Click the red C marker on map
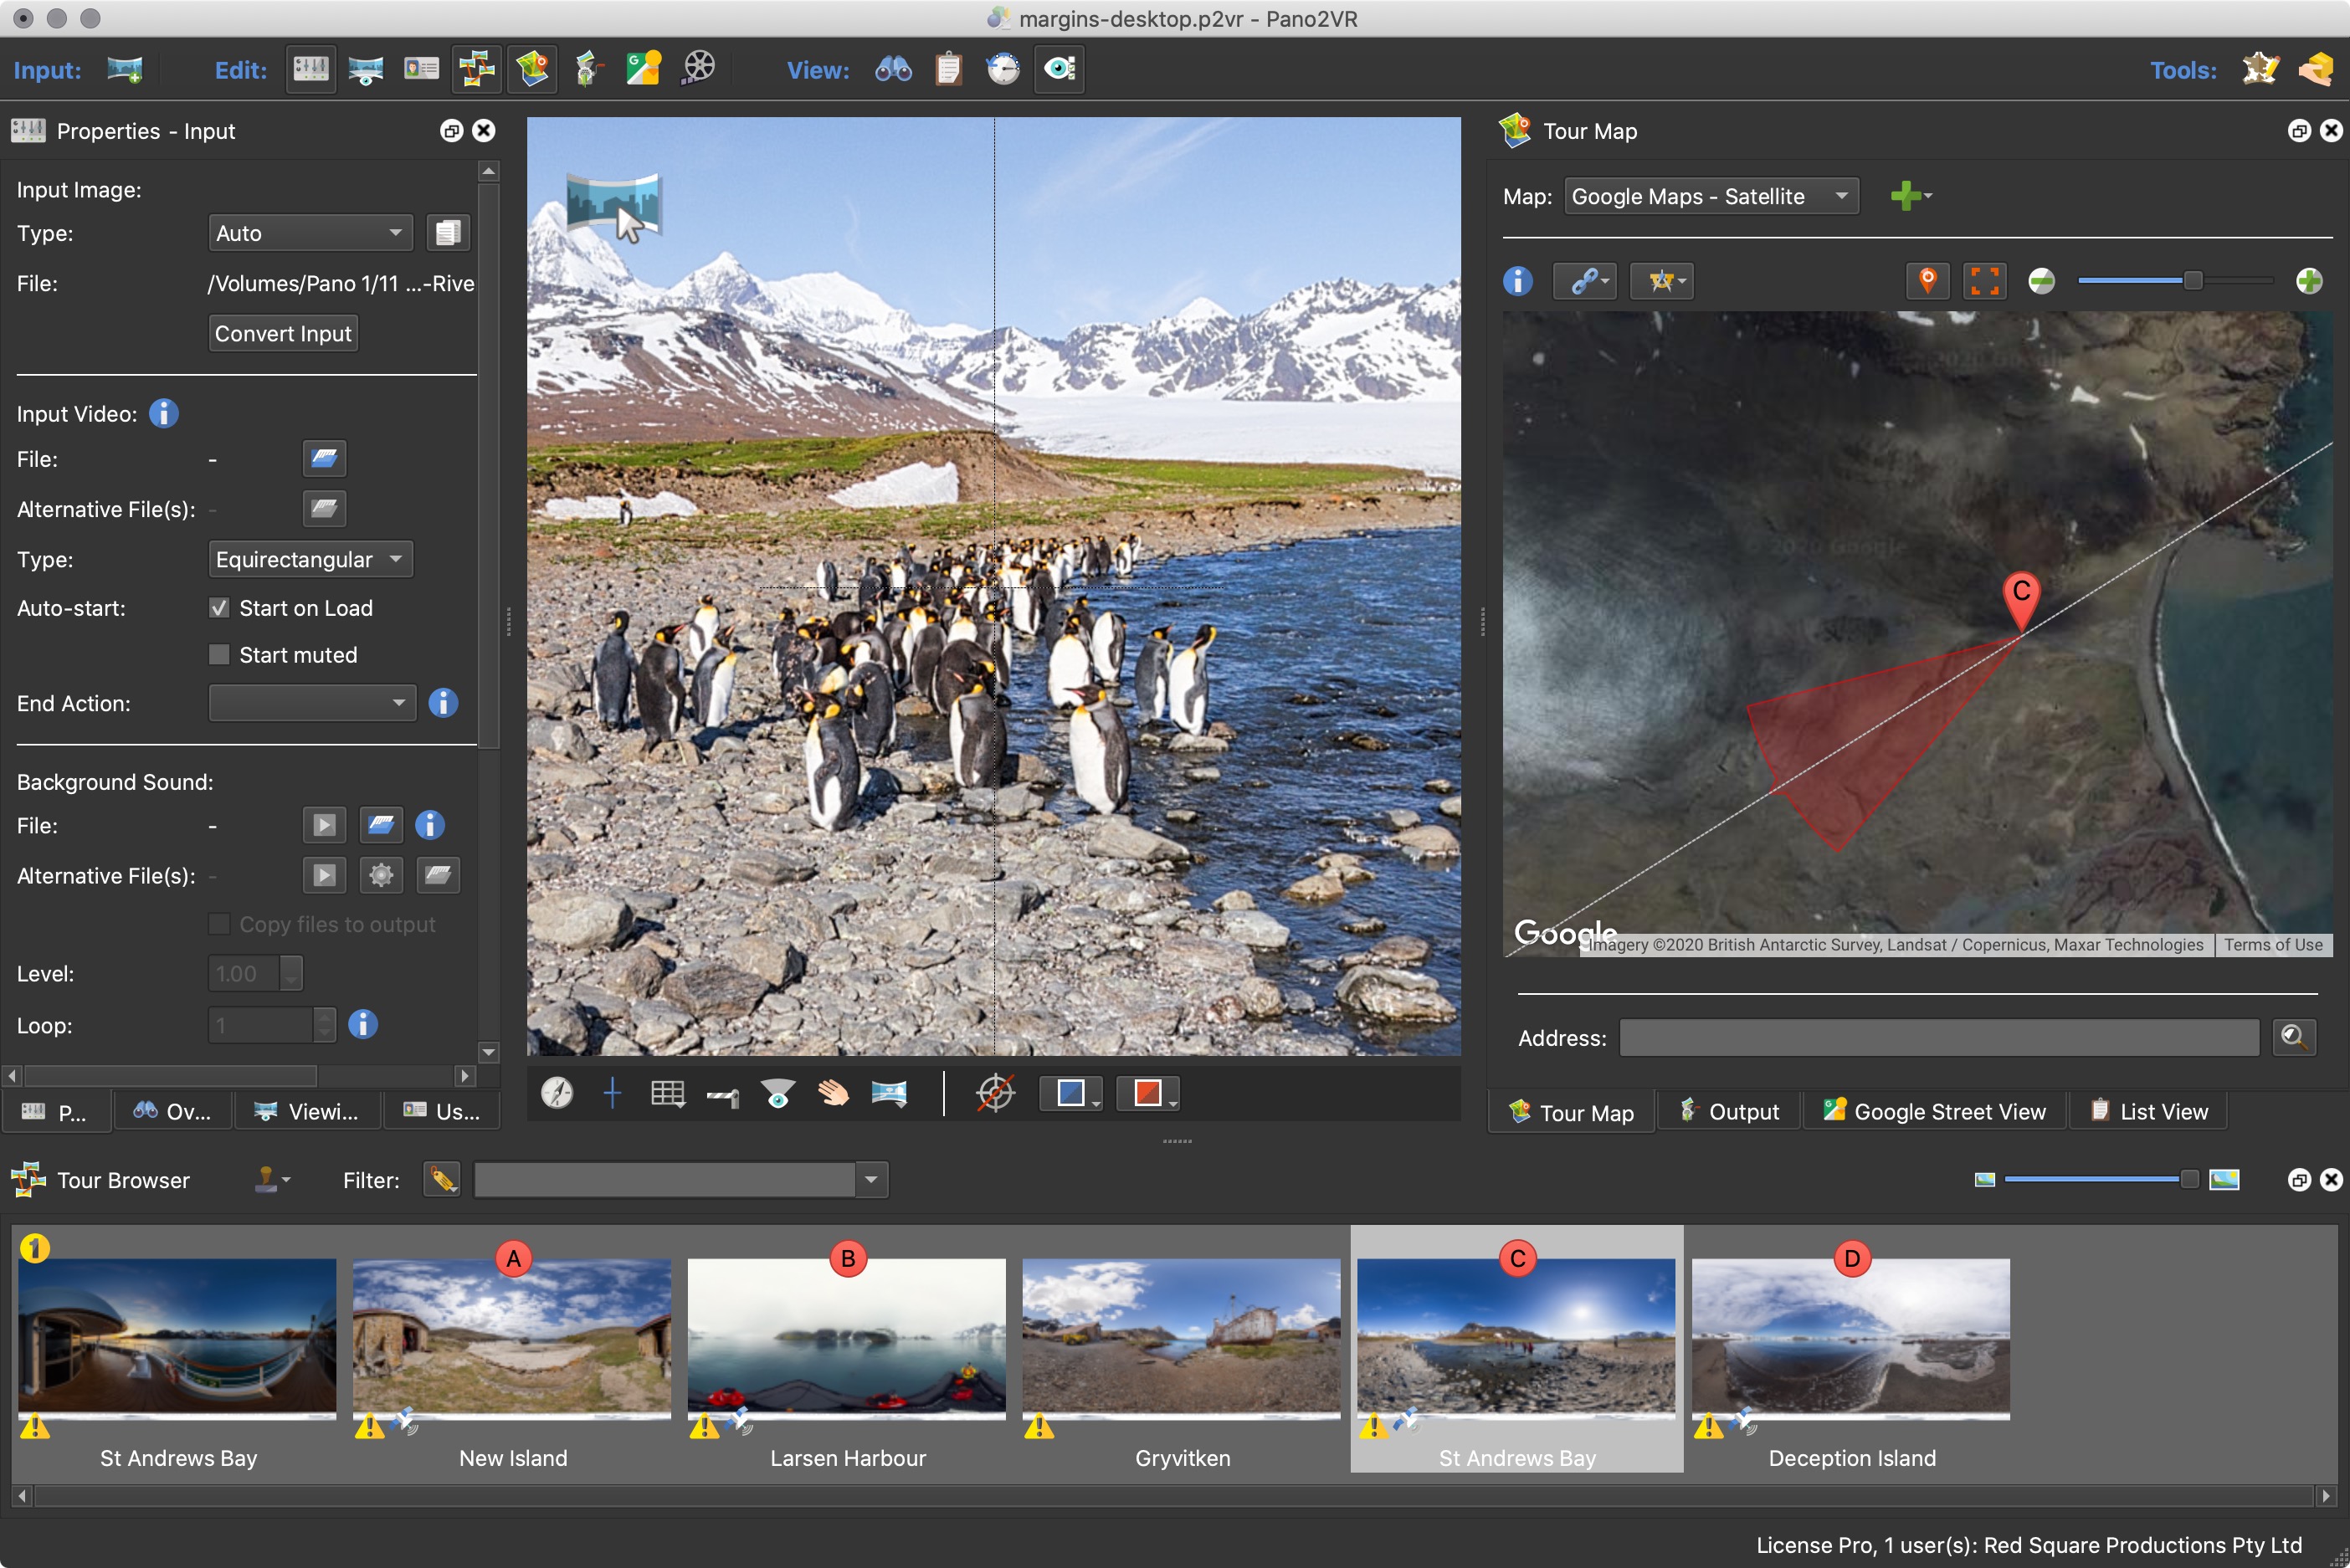The height and width of the screenshot is (1568, 2350). 2021,598
